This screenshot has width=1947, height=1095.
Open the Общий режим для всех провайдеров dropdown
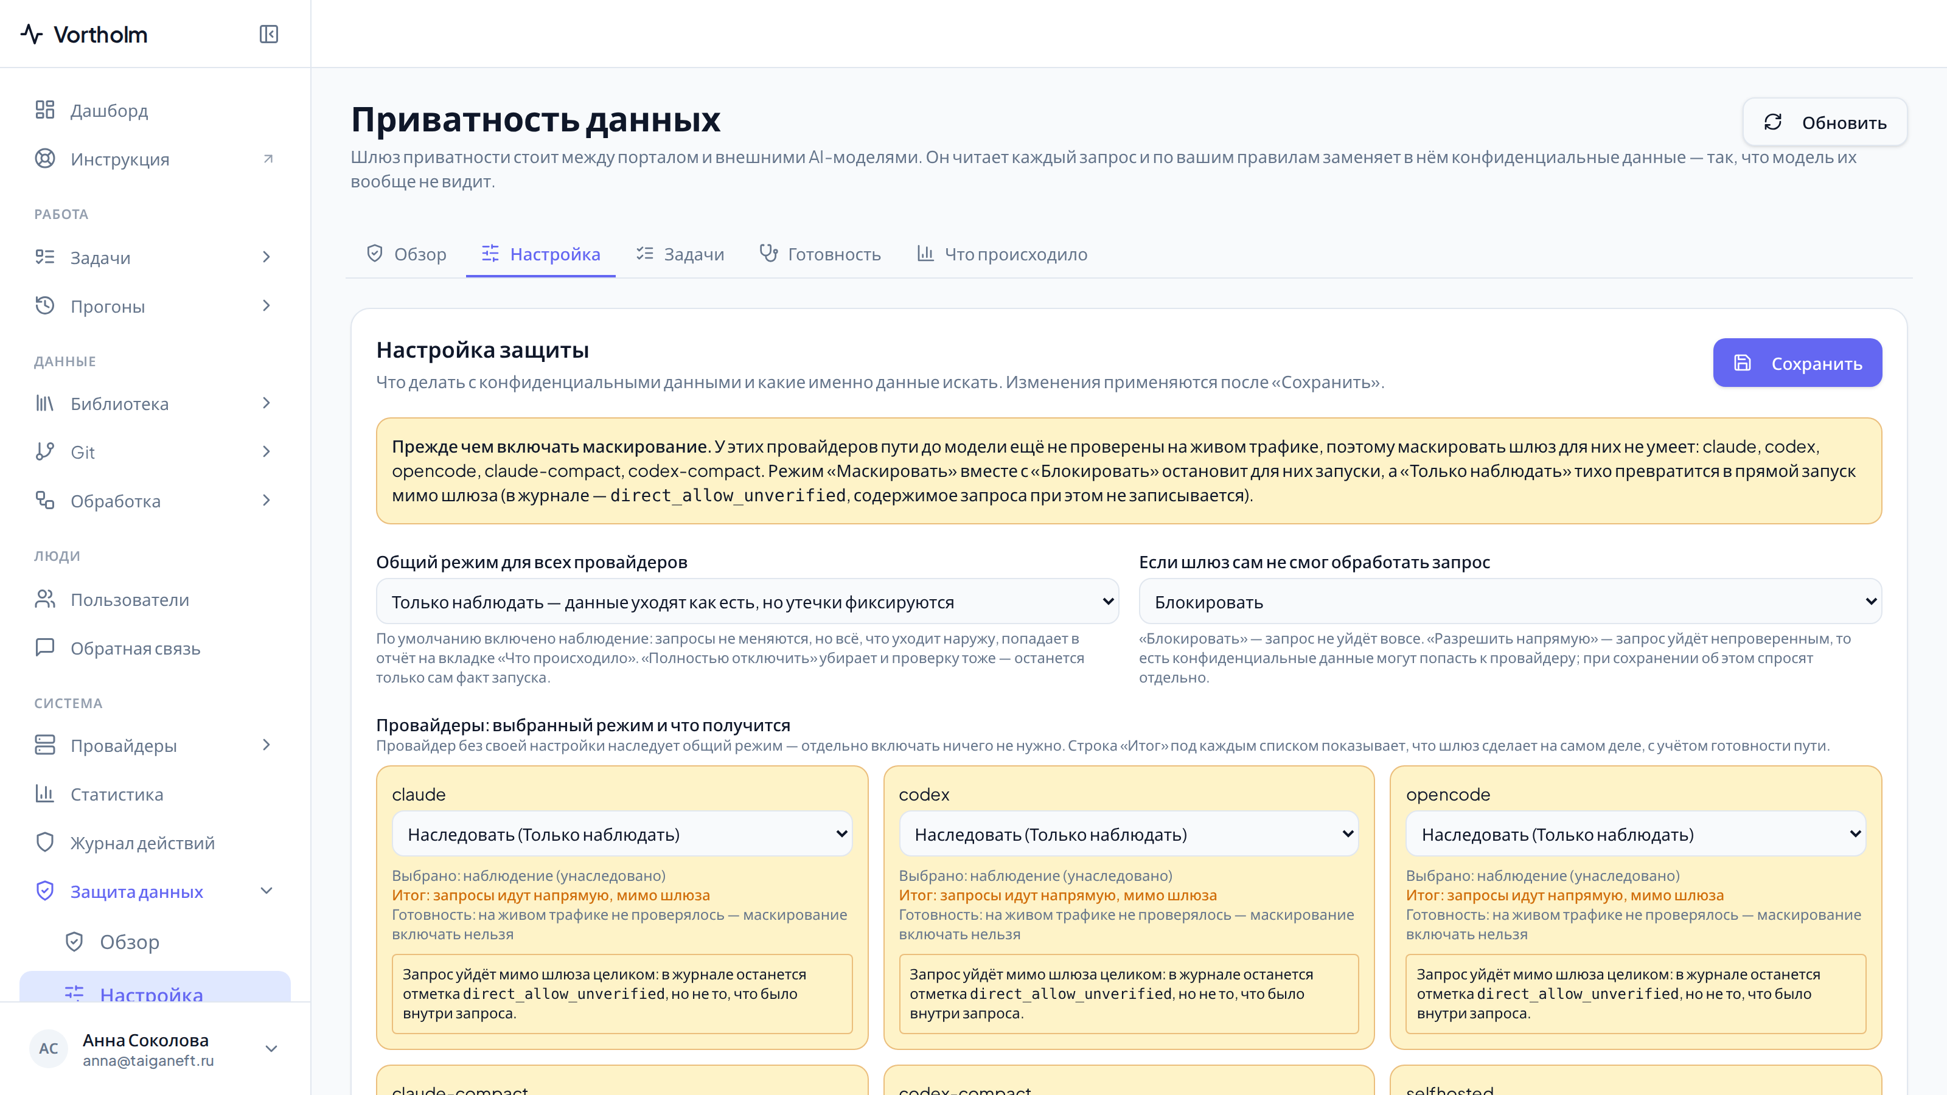click(747, 602)
